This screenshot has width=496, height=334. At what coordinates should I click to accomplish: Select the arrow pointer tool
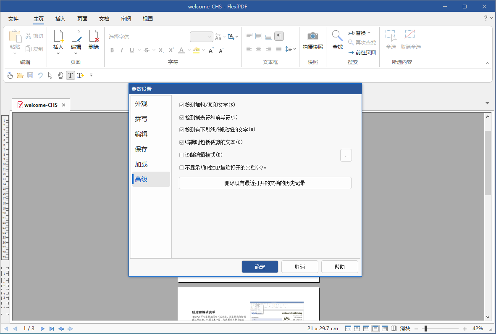pos(50,75)
